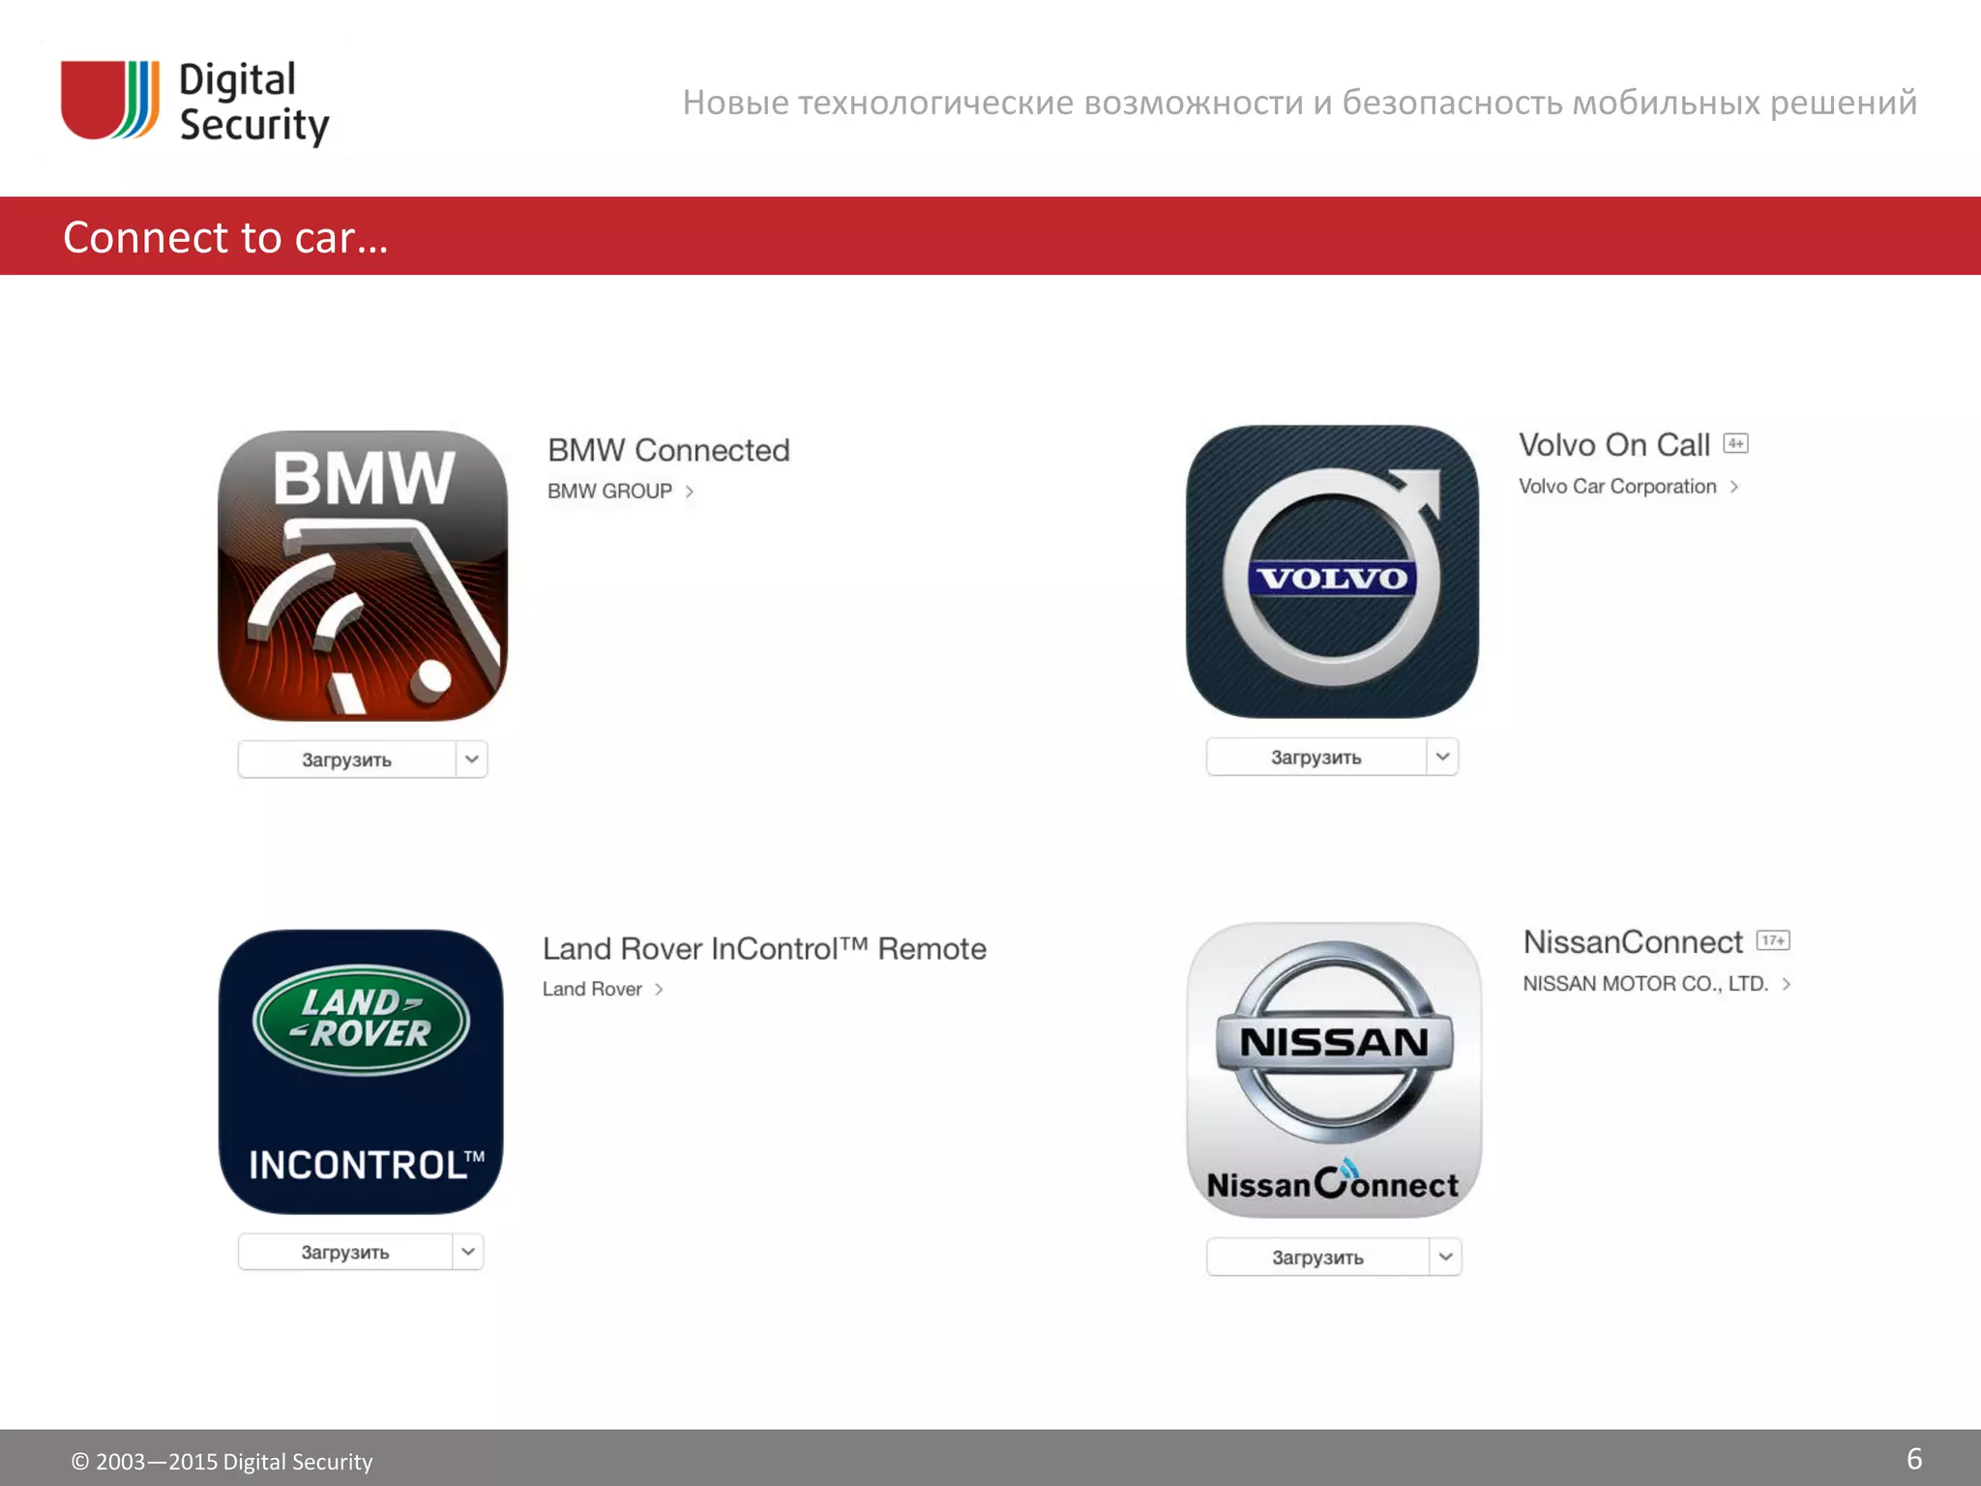Click the chevron next to BMW GROUP
The width and height of the screenshot is (1981, 1486).
pos(690,491)
